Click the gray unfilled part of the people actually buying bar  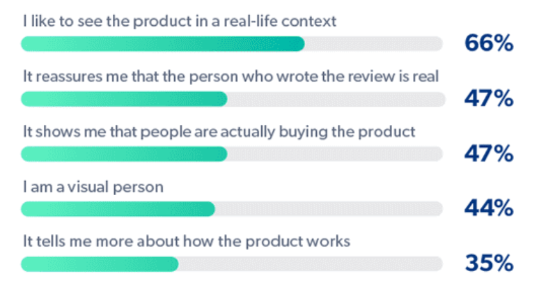(x=335, y=154)
